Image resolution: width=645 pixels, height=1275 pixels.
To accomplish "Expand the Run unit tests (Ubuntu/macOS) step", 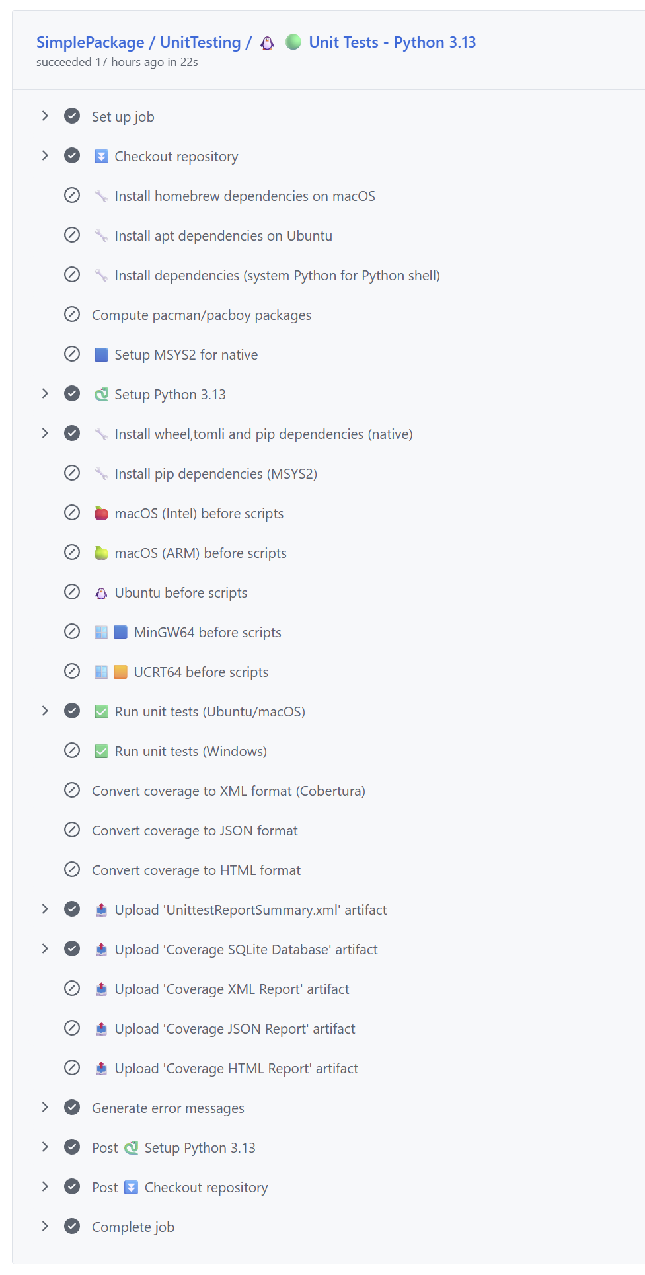I will click(x=45, y=711).
